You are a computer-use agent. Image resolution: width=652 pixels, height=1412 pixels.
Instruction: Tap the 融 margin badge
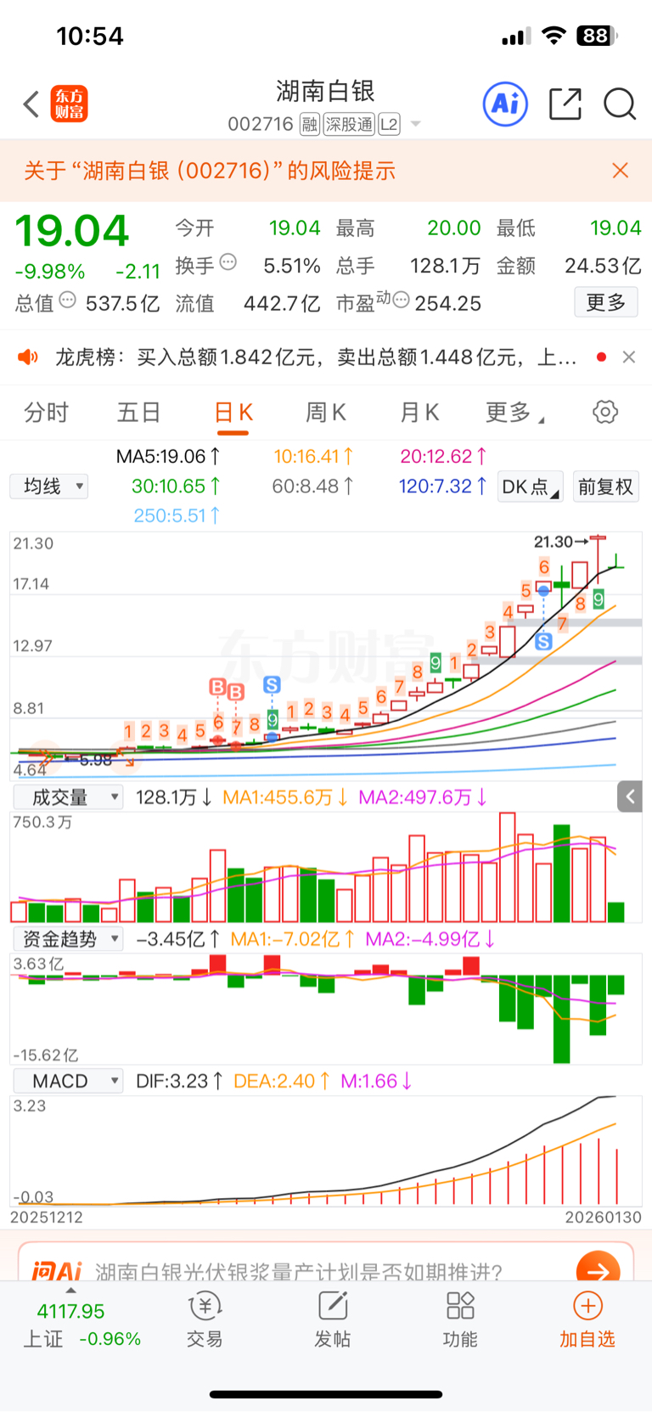click(x=310, y=125)
